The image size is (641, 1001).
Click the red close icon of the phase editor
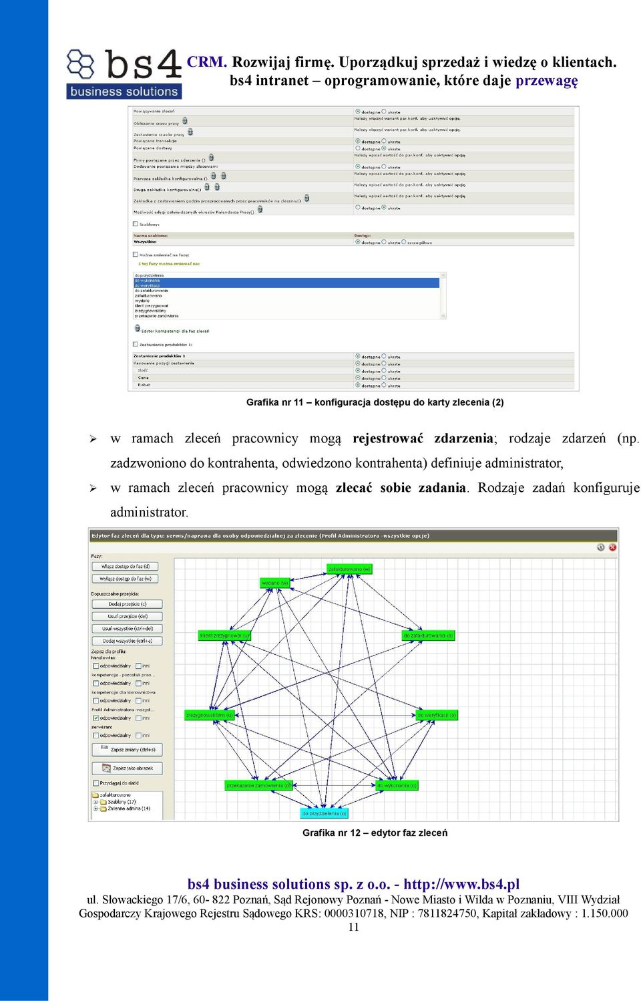[x=612, y=547]
